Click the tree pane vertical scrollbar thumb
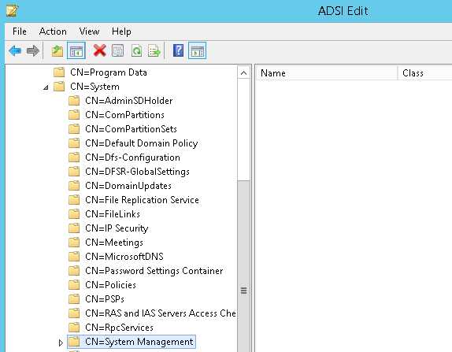The width and height of the screenshot is (452, 352). [243, 266]
